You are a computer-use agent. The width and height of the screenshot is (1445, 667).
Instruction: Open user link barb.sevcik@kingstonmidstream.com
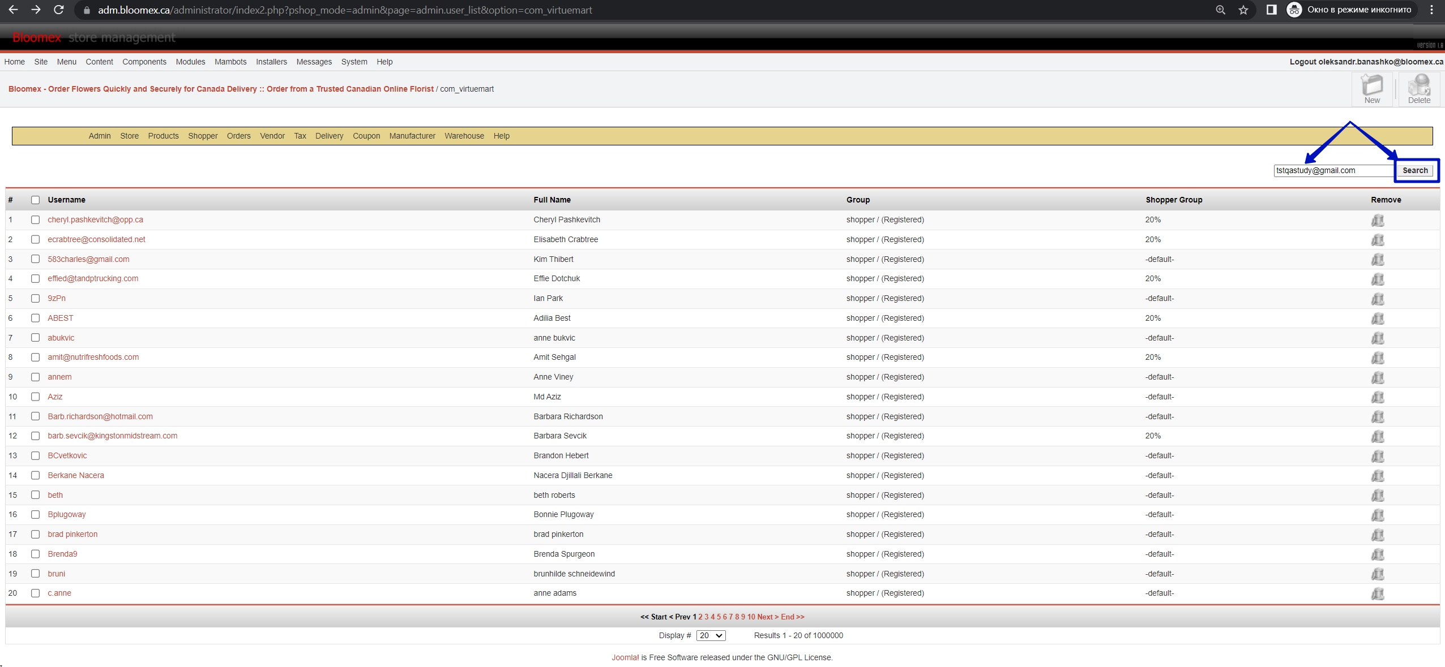113,436
